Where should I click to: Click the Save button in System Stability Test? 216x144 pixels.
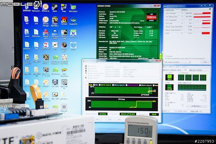(119, 119)
